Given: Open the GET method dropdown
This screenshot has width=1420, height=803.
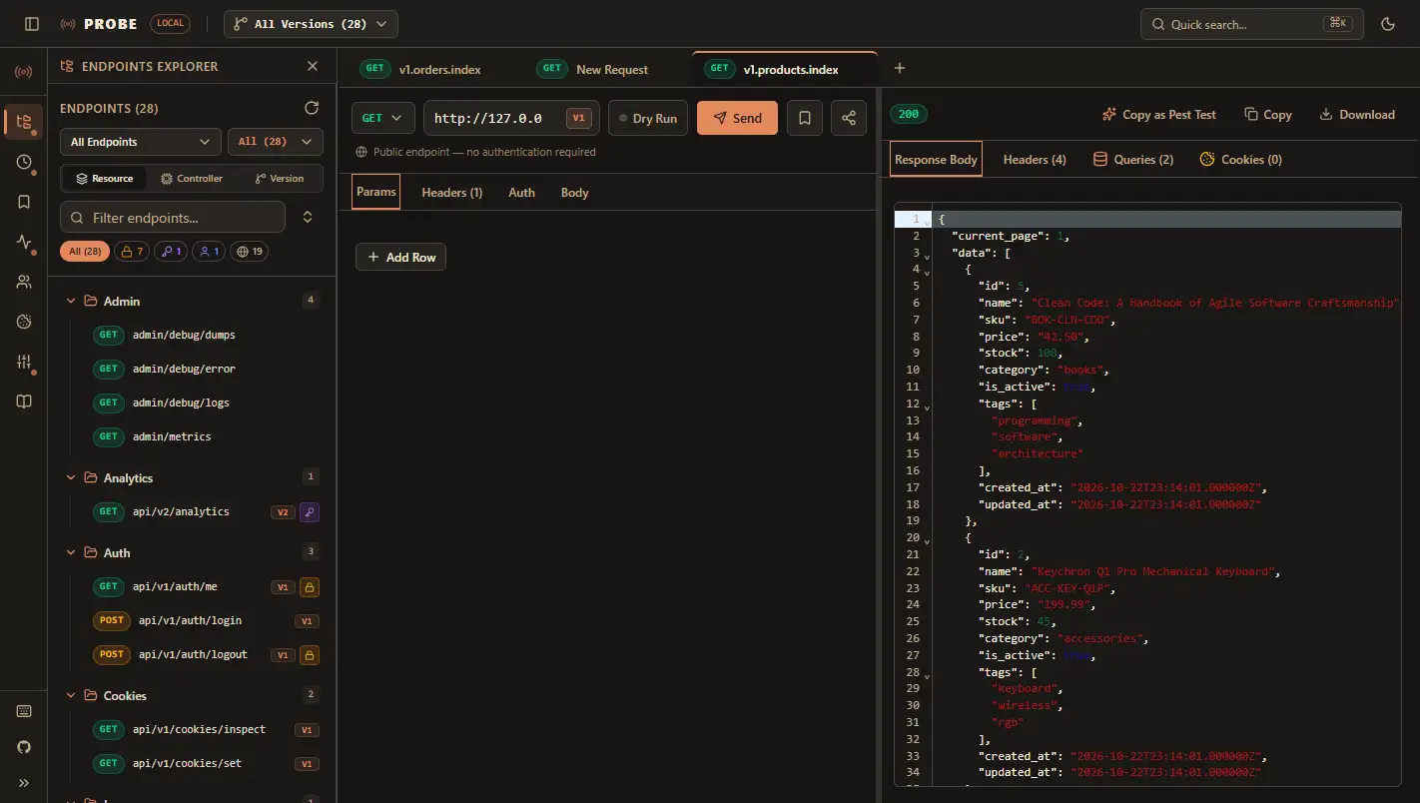Looking at the screenshot, I should click(383, 118).
